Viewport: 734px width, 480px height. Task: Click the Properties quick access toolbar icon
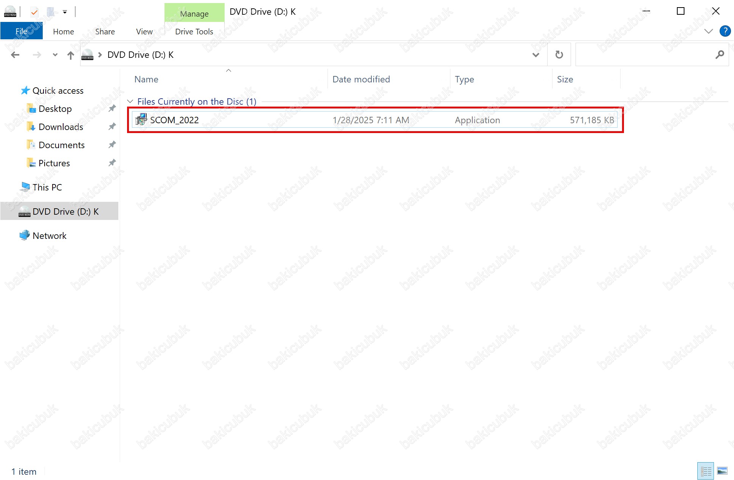(34, 12)
